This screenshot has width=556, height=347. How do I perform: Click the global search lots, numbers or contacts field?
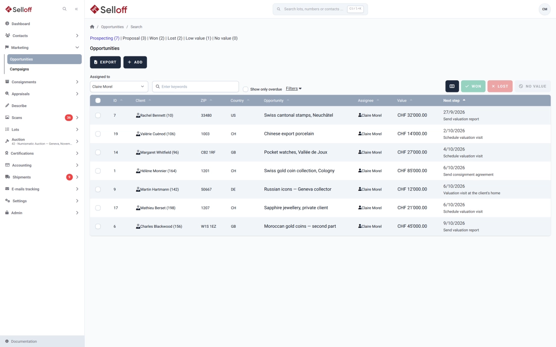tap(320, 9)
